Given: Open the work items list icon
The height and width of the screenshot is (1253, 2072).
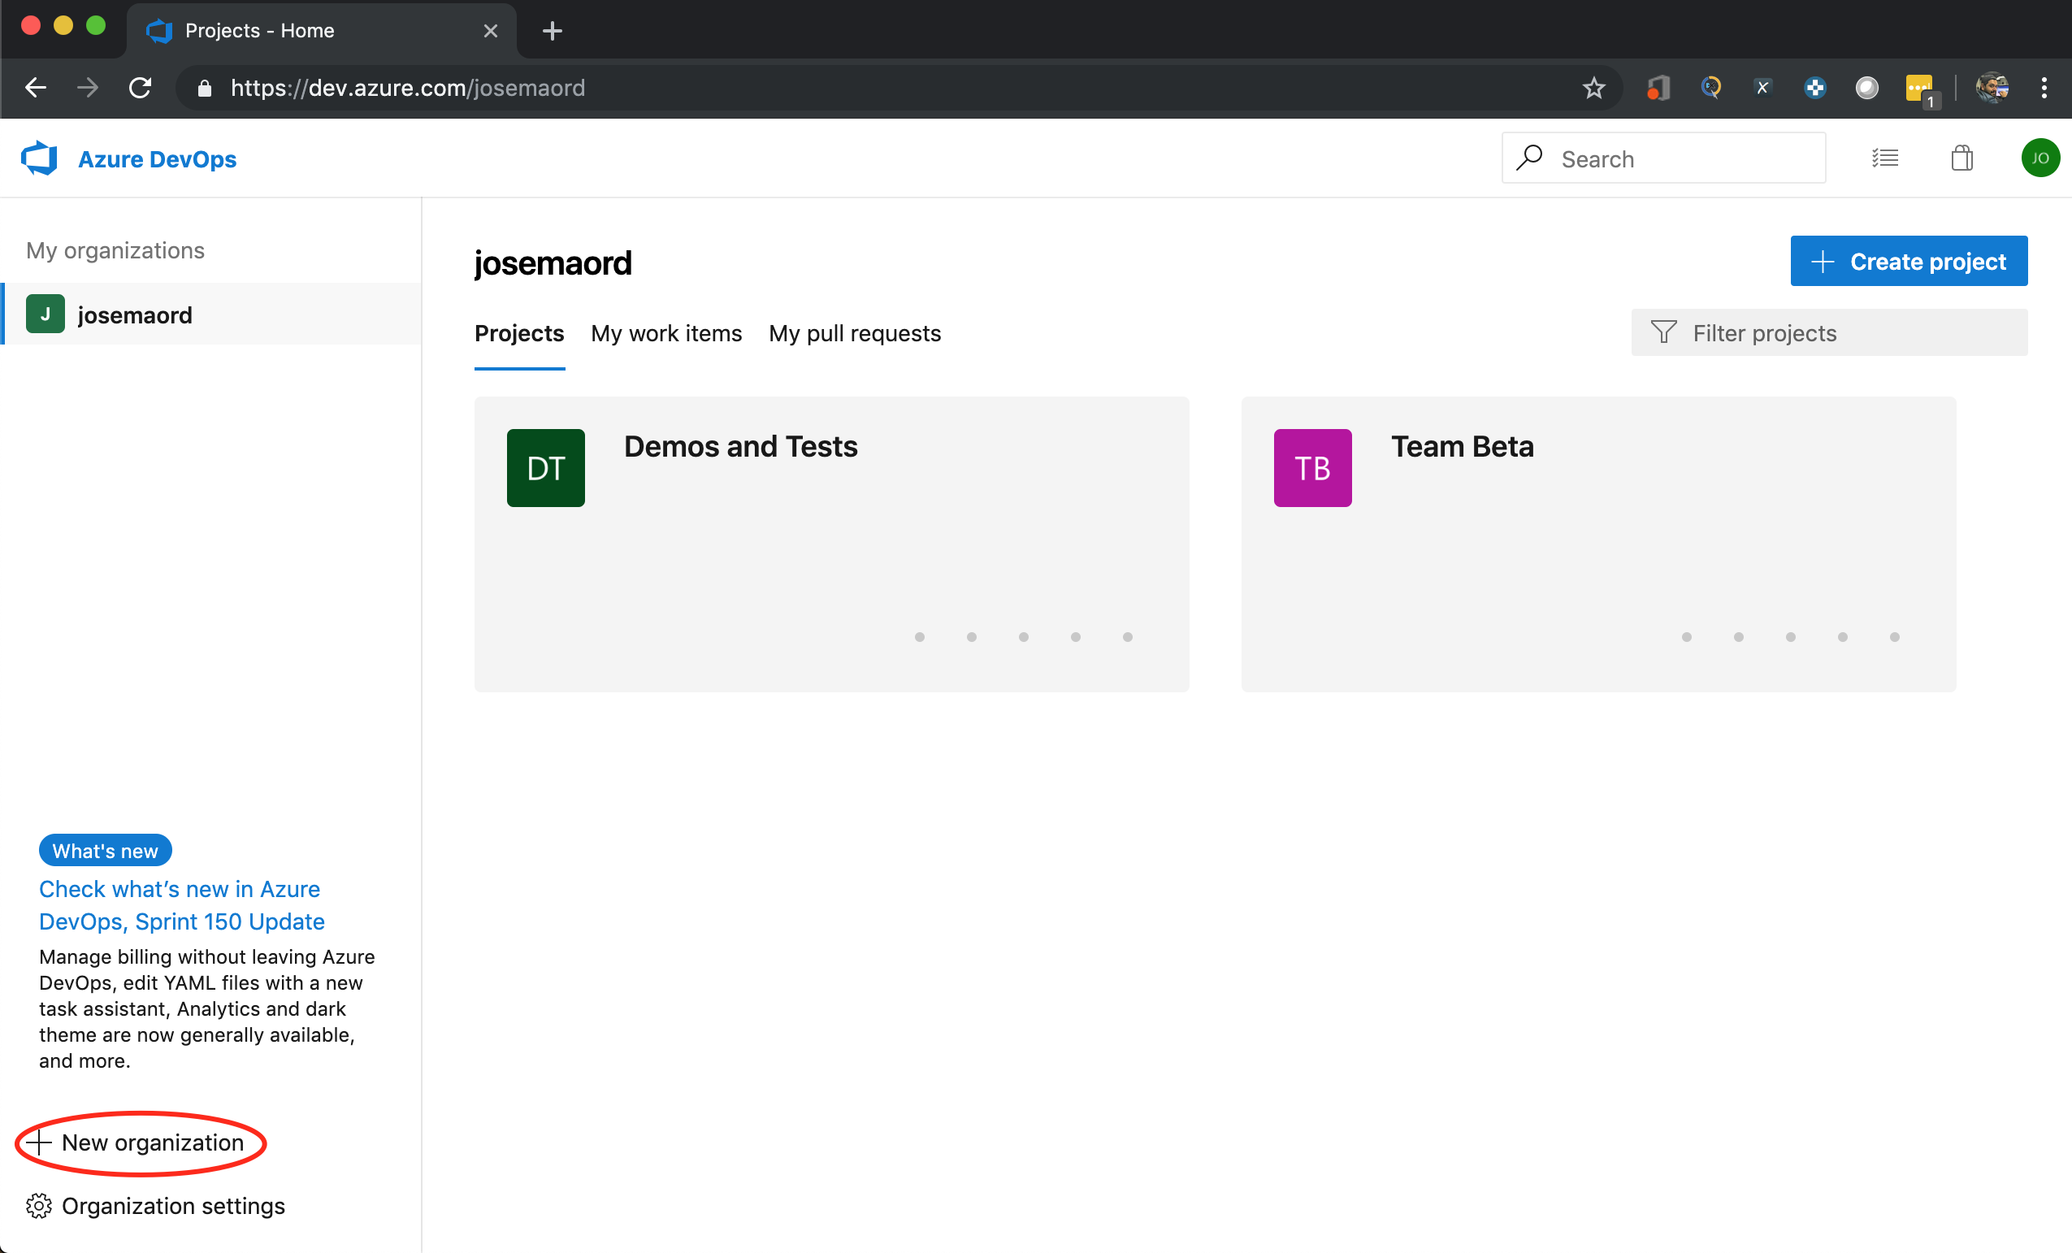Looking at the screenshot, I should pos(1884,158).
